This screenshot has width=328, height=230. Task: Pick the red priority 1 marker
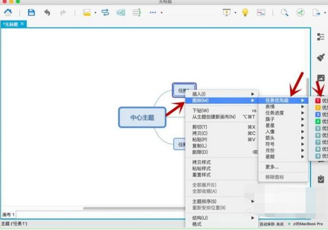point(318,101)
